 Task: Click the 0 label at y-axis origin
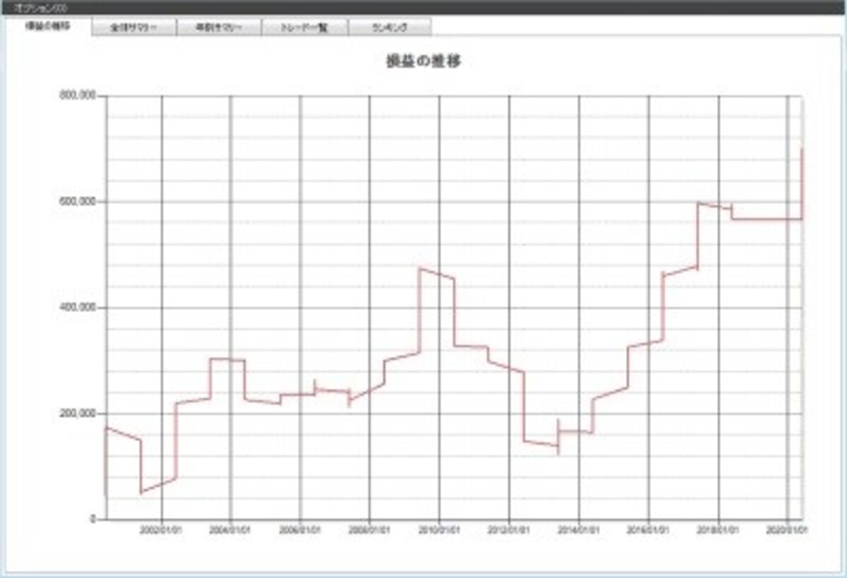coord(92,519)
